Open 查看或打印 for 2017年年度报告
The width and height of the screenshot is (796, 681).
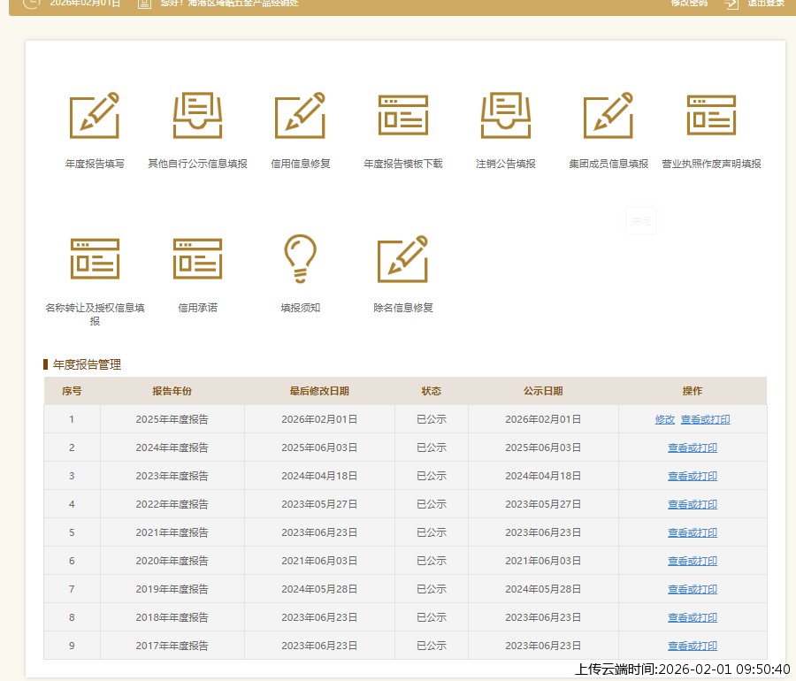tap(693, 646)
